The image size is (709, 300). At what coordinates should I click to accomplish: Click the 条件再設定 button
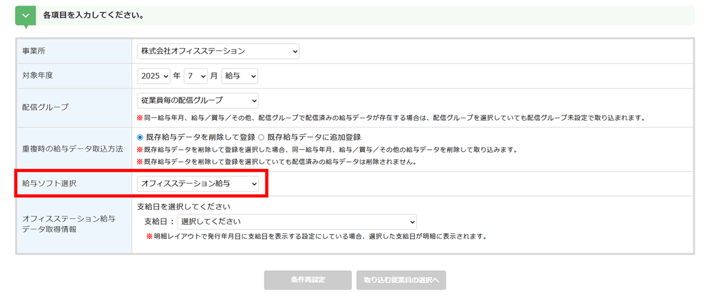308,280
